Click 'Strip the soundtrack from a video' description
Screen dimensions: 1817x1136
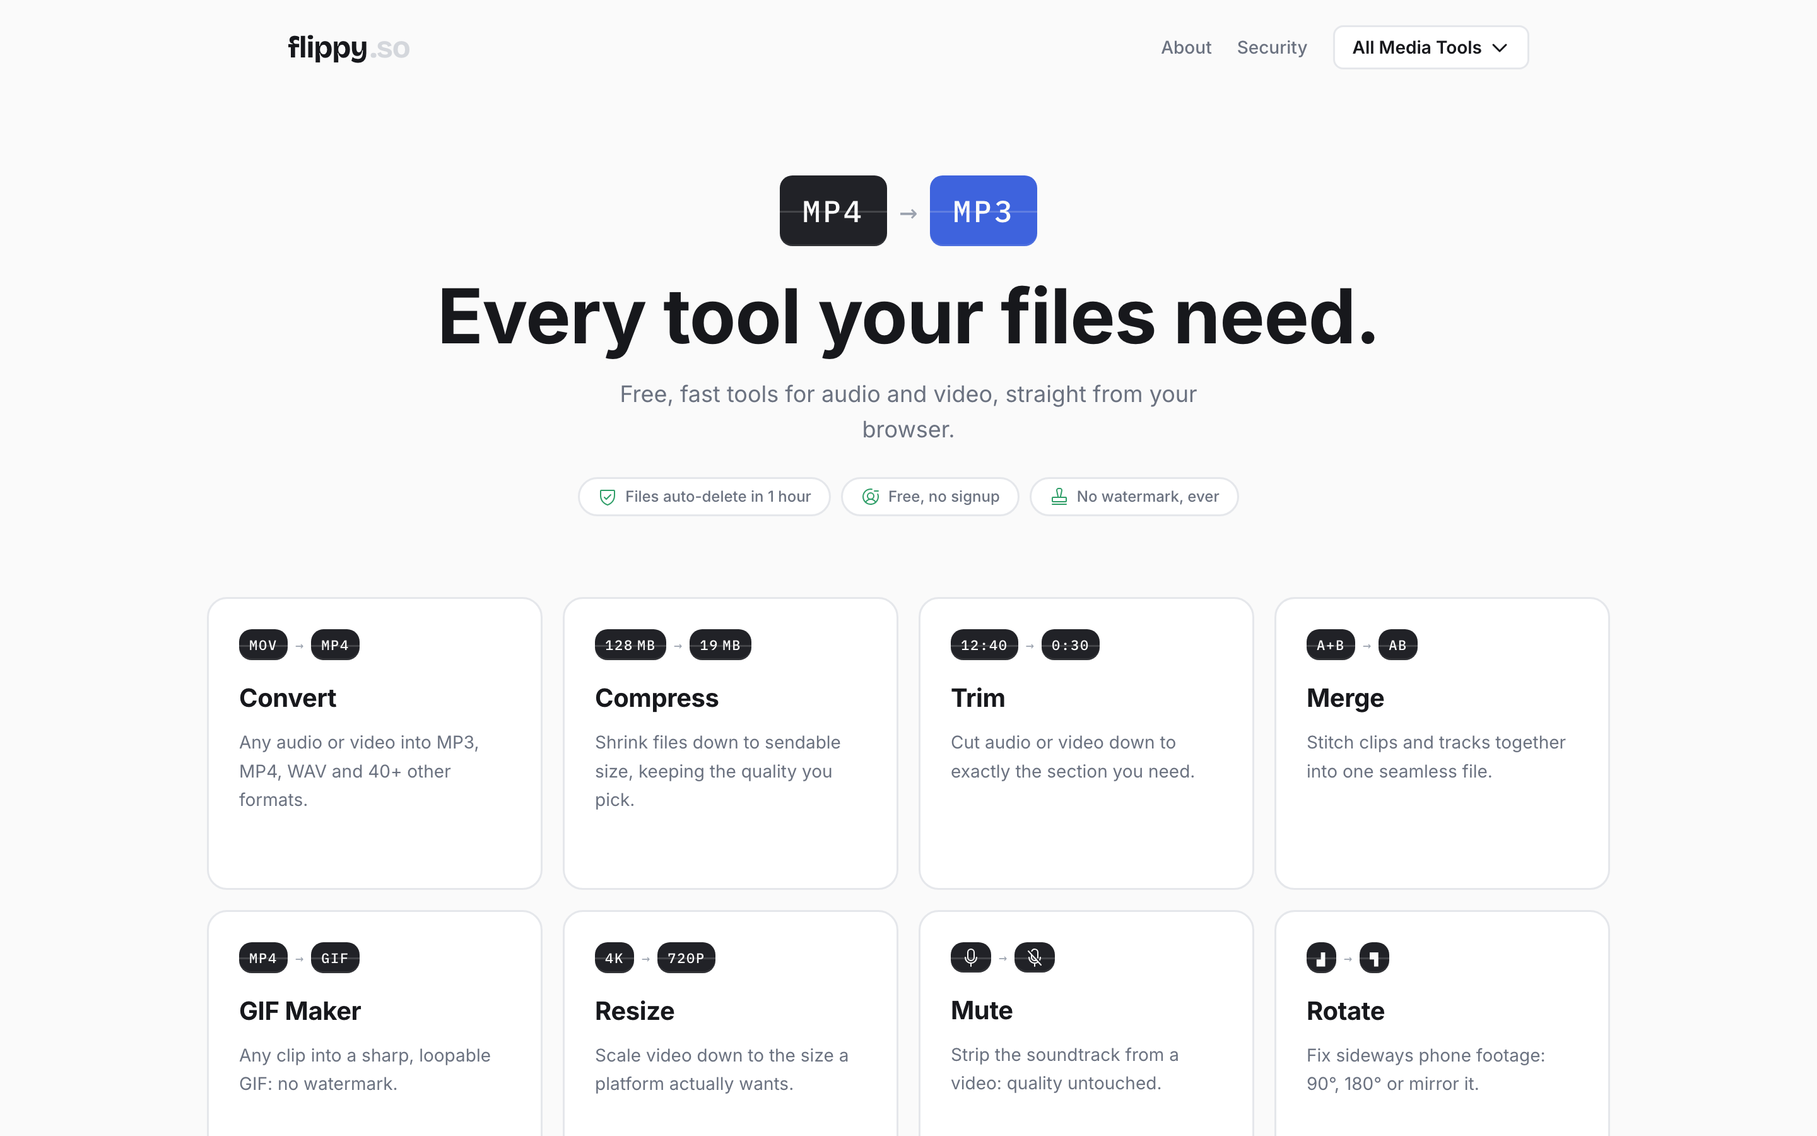(1065, 1068)
